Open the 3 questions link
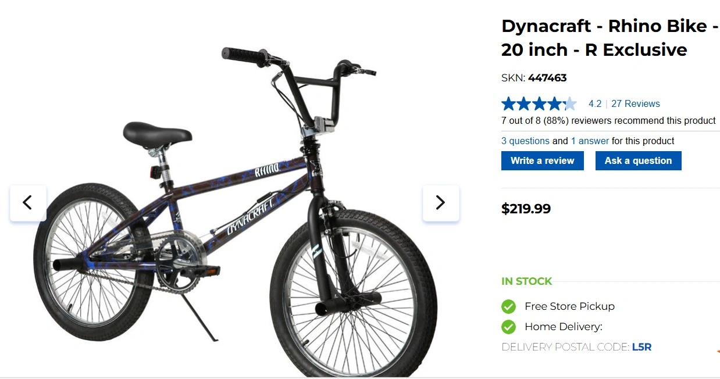720x379 pixels. point(525,141)
